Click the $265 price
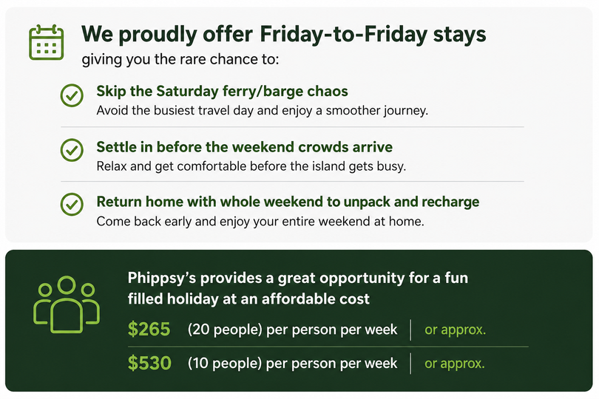 pos(149,329)
